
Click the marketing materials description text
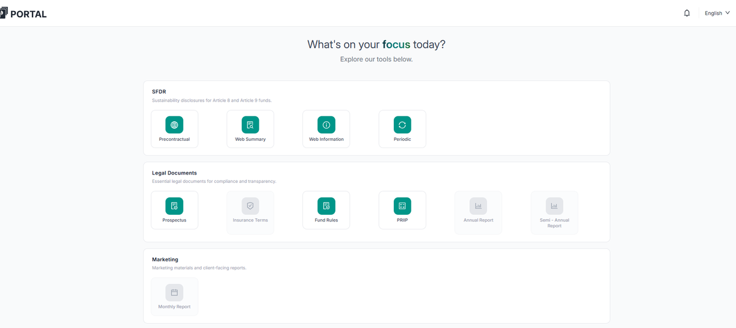pos(199,267)
